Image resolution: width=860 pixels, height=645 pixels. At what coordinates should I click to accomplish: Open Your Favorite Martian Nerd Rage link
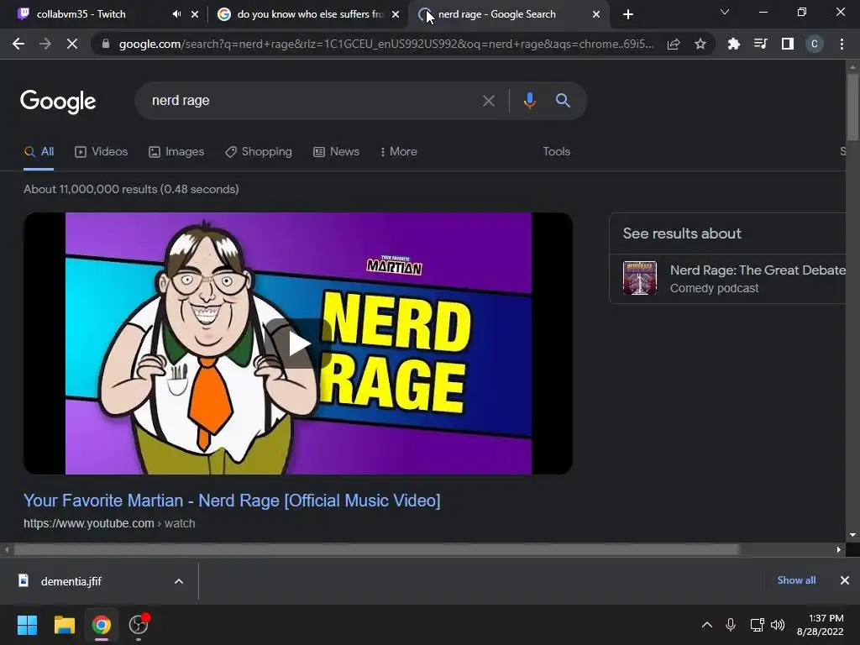[232, 501]
